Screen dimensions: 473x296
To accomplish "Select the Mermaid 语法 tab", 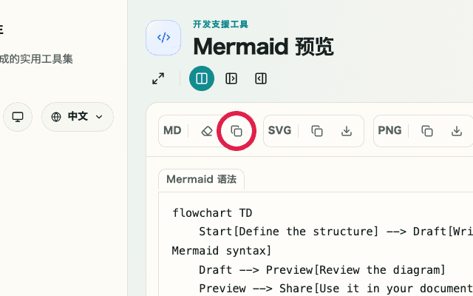I will click(201, 179).
